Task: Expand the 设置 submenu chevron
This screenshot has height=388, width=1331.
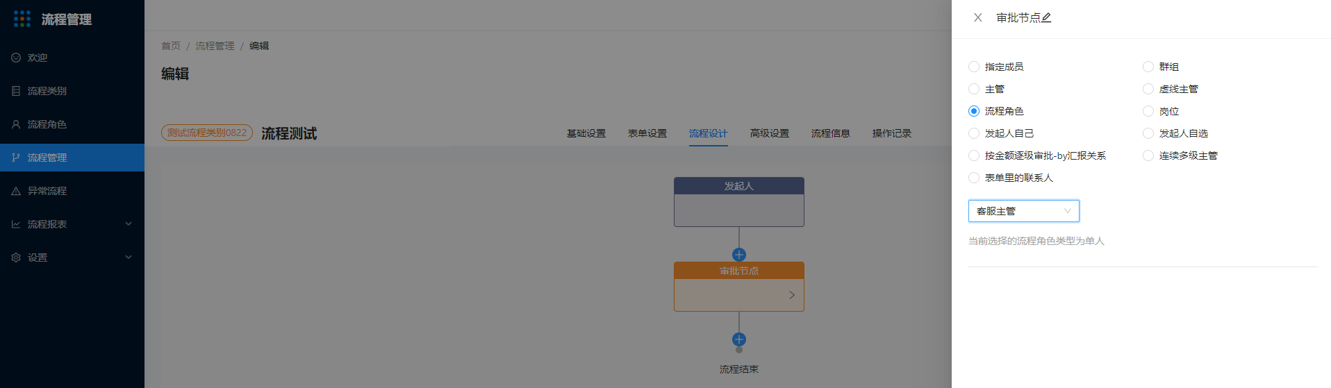Action: (x=129, y=258)
